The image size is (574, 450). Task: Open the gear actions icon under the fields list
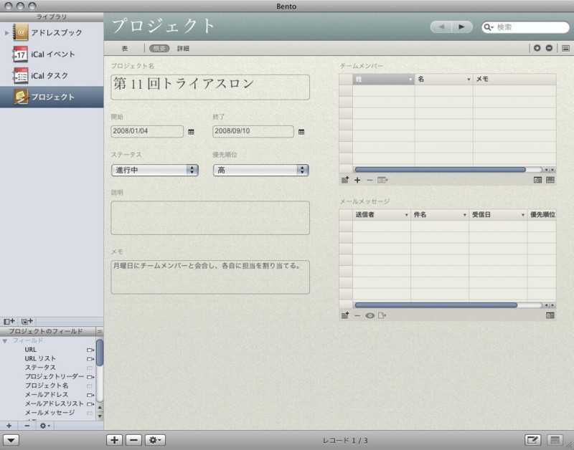44,425
